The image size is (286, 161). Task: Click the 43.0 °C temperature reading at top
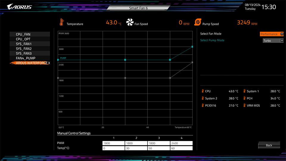[x=114, y=22]
